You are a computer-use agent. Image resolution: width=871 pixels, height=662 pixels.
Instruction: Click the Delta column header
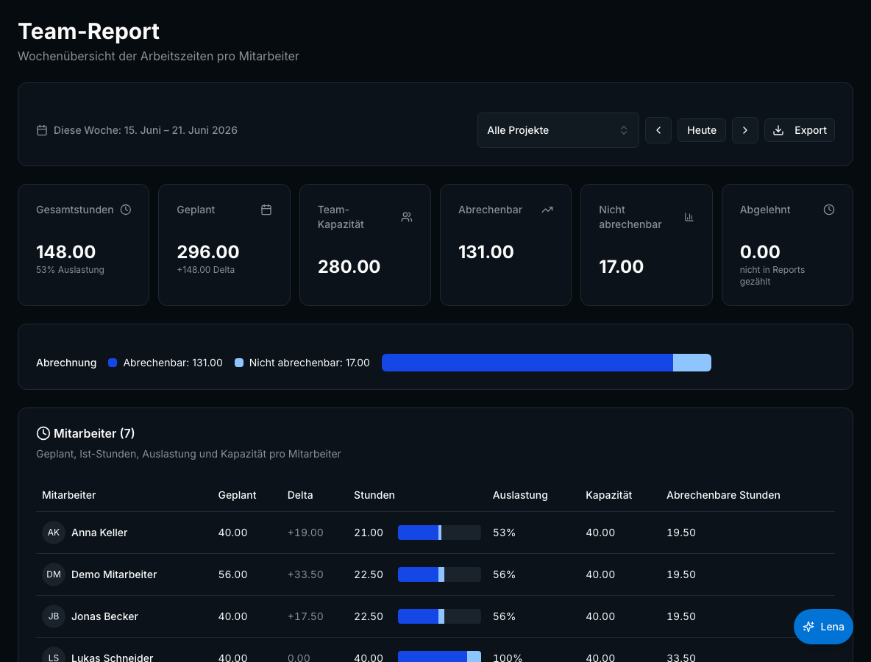pos(300,495)
